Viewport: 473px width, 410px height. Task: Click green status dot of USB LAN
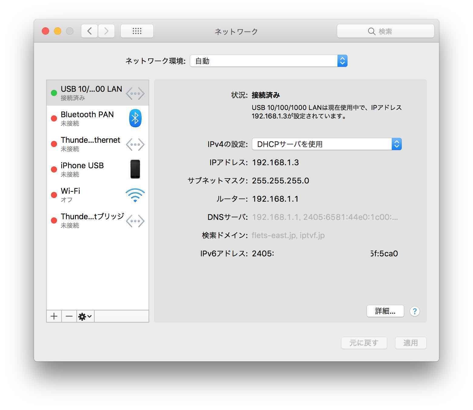pos(54,93)
